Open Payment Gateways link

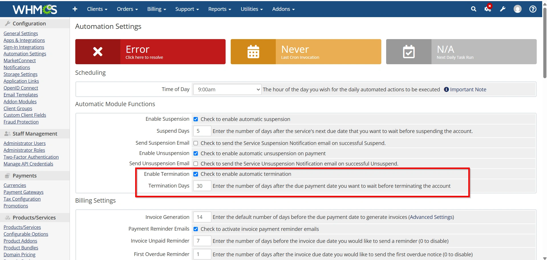(24, 192)
